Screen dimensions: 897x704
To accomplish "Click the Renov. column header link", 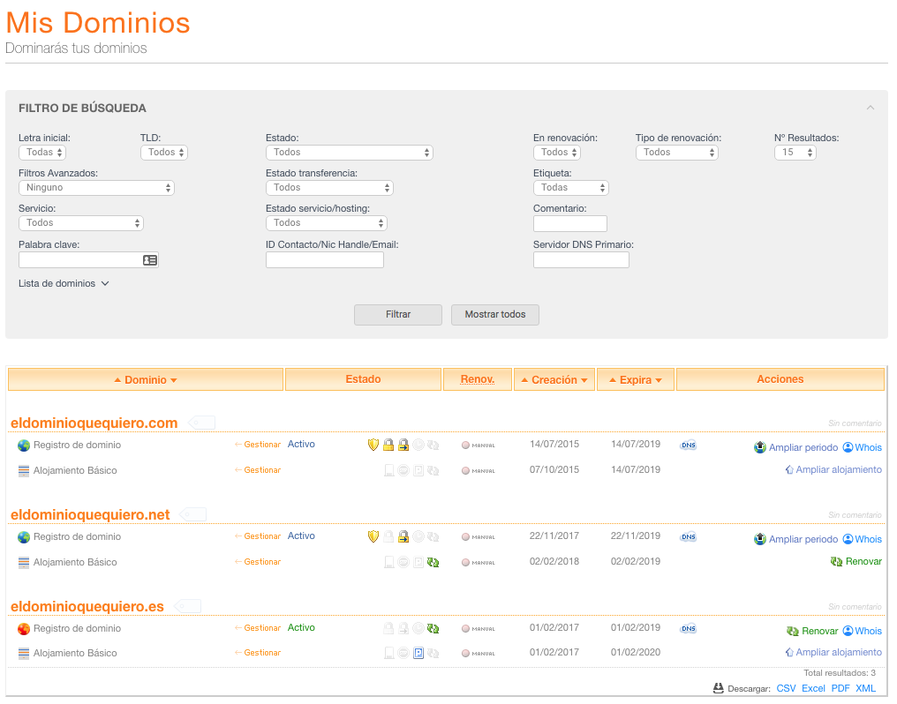I will point(478,379).
